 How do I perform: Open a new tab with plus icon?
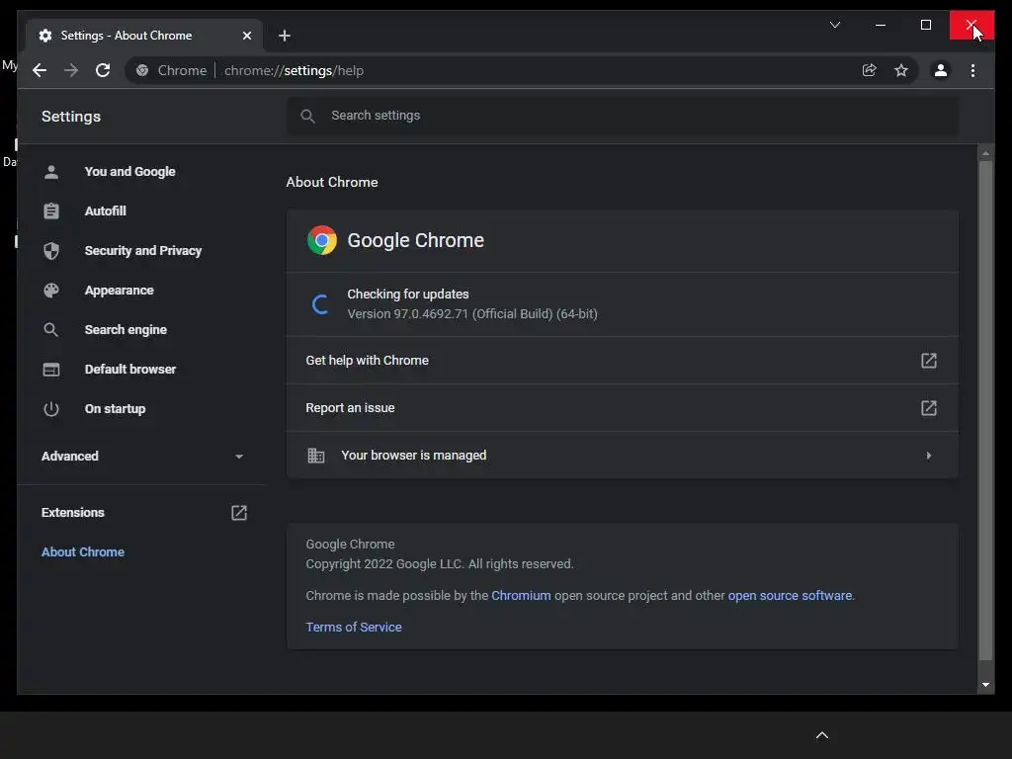pyautogui.click(x=285, y=36)
